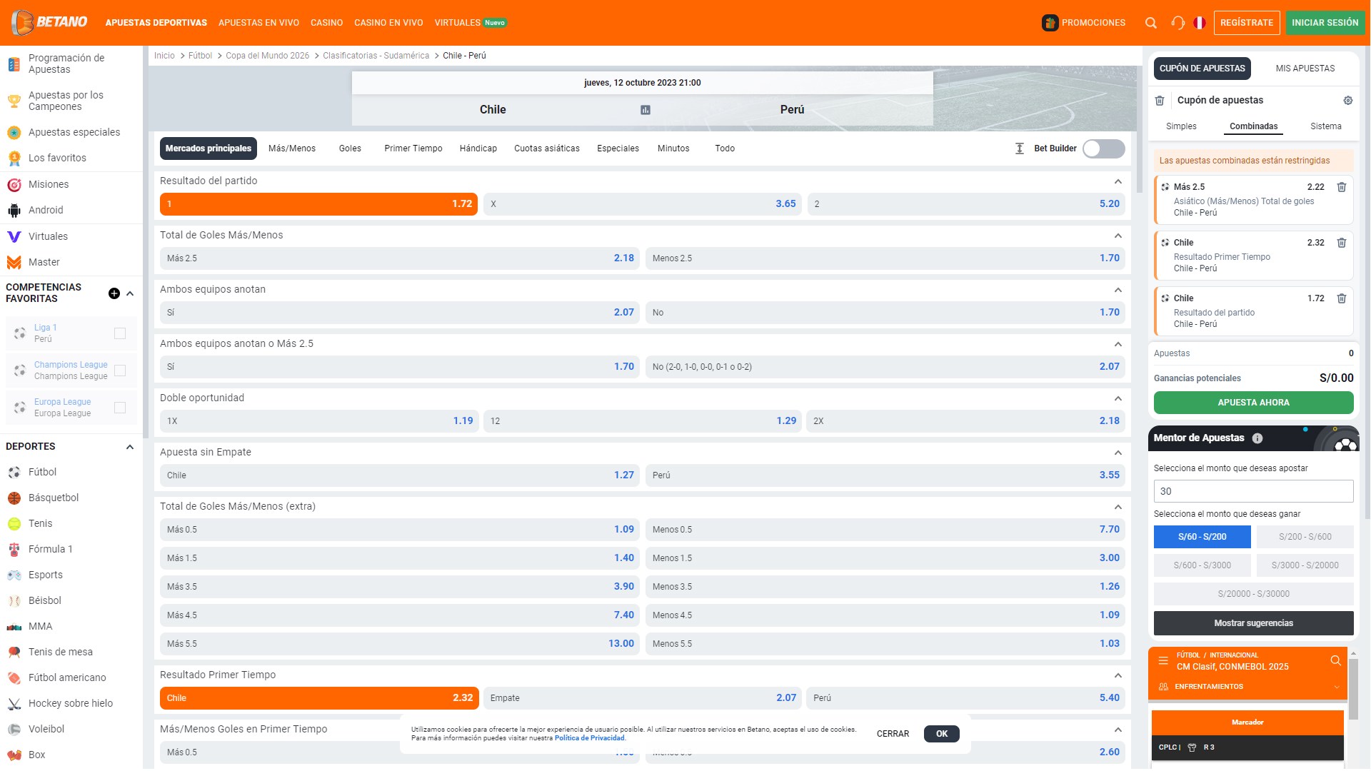This screenshot has width=1371, height=771.
Task: Click the Betano logo
Action: click(x=49, y=22)
